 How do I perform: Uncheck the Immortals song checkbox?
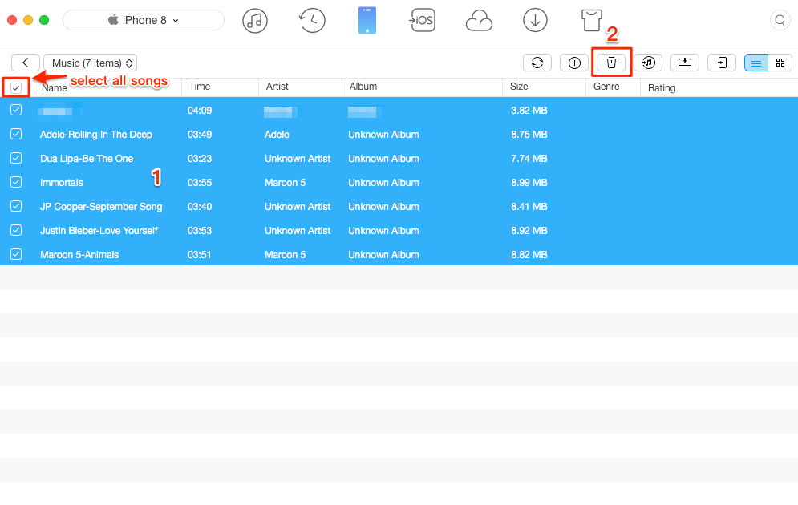pyautogui.click(x=16, y=182)
